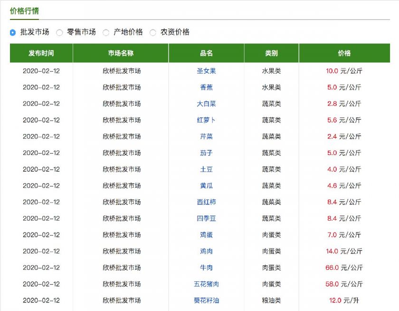399x311 pixels.
Task: Select the 批发市场 radio button
Action: pyautogui.click(x=13, y=32)
